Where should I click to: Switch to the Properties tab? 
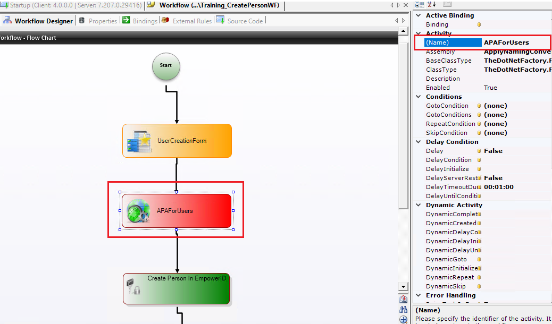click(x=98, y=21)
